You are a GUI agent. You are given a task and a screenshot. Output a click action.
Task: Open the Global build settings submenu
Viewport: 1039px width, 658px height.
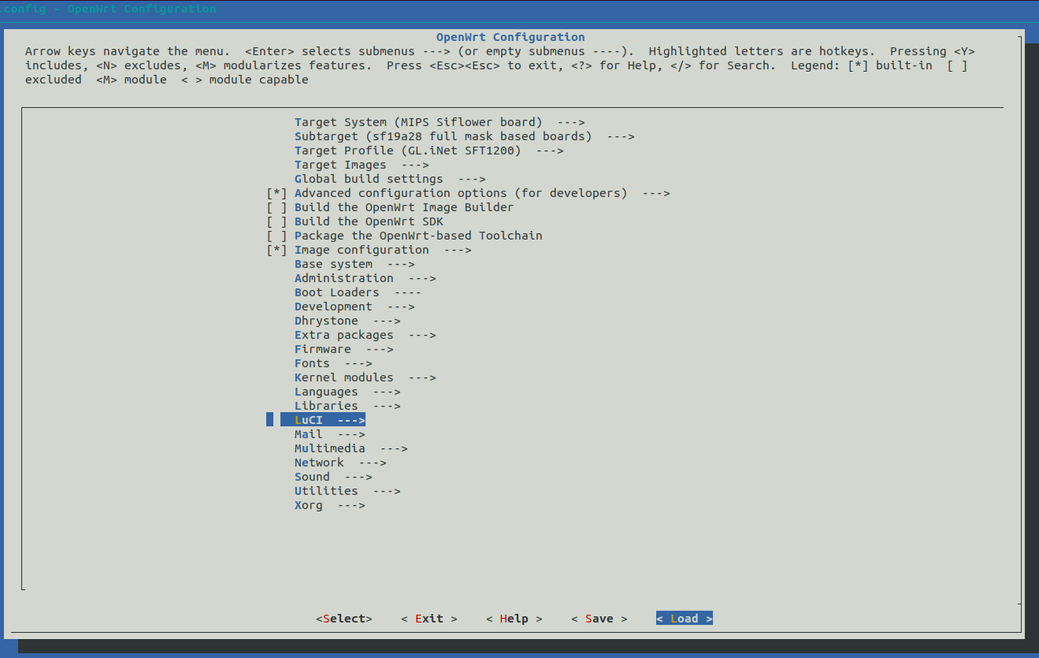tap(389, 179)
